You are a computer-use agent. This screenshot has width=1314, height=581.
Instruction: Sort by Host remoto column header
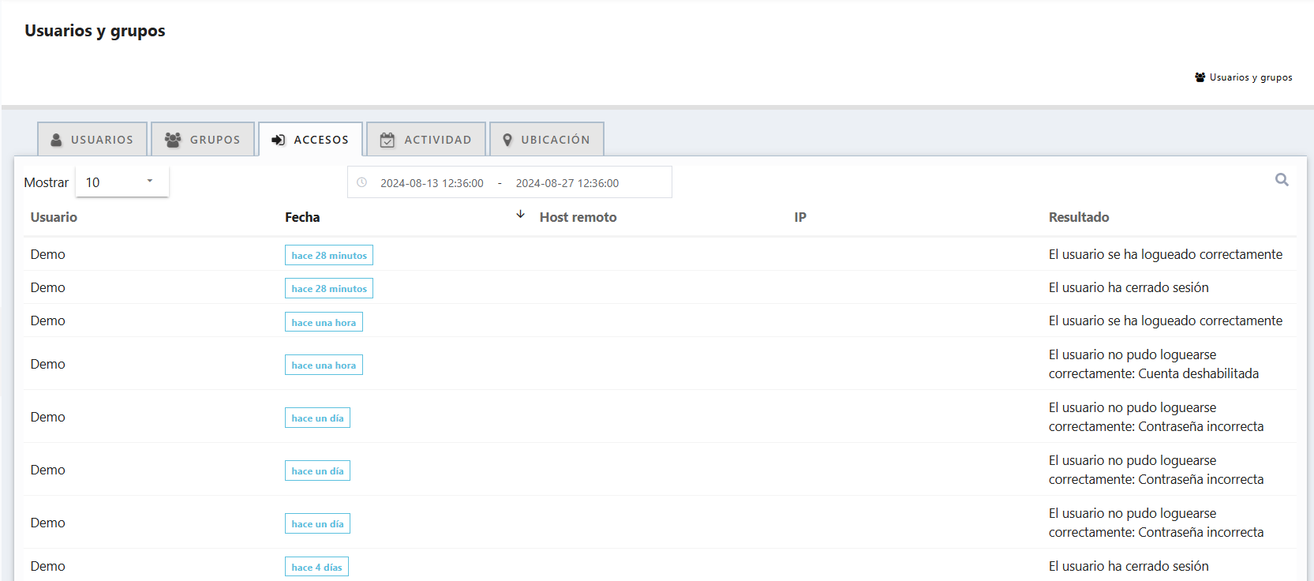coord(578,217)
